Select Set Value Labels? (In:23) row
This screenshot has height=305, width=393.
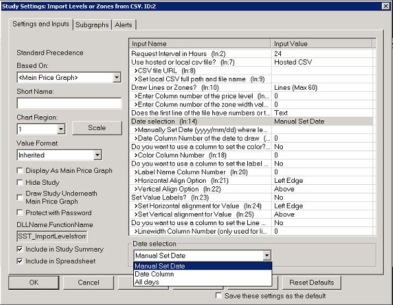click(x=251, y=197)
